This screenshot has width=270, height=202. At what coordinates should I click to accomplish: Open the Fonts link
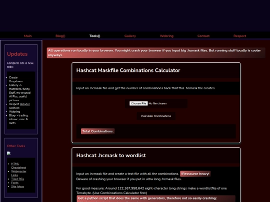[x=15, y=183]
